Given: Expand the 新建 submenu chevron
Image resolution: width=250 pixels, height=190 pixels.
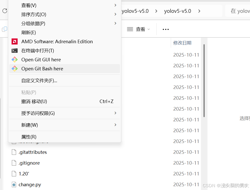Looking at the screenshot, I should click(115, 125).
